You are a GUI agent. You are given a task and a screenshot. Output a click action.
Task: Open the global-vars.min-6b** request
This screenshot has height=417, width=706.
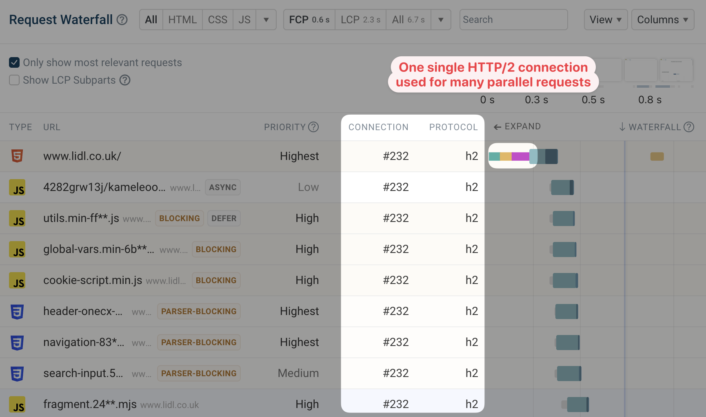click(99, 249)
